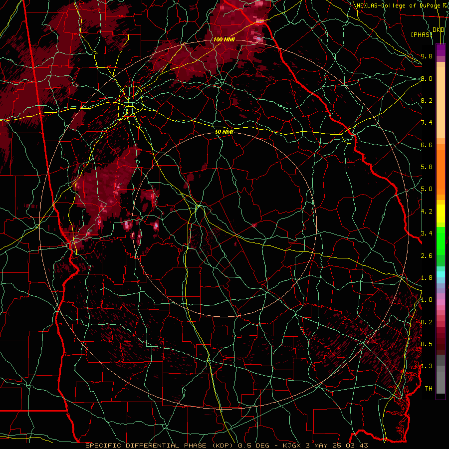Viewport: 449px width, 449px height.
Task: Select the 0.2 value on the color scale
Action: pyautogui.click(x=427, y=322)
